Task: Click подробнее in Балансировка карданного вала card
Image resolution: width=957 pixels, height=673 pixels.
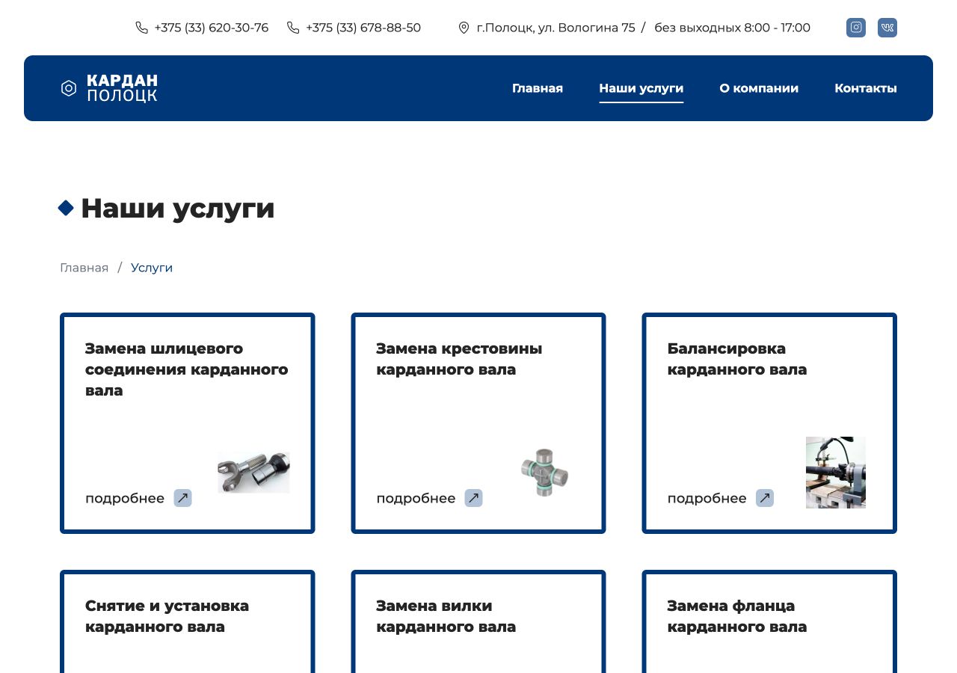Action: pyautogui.click(x=707, y=499)
